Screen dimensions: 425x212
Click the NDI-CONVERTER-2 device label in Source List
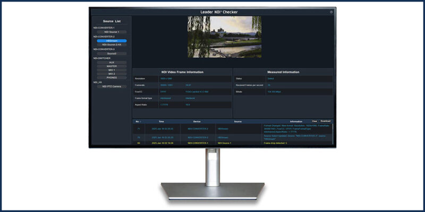point(104,37)
